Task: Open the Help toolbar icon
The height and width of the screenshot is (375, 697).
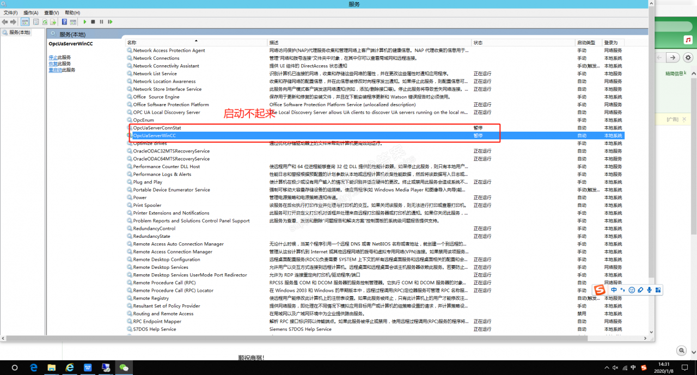Action: [64, 22]
